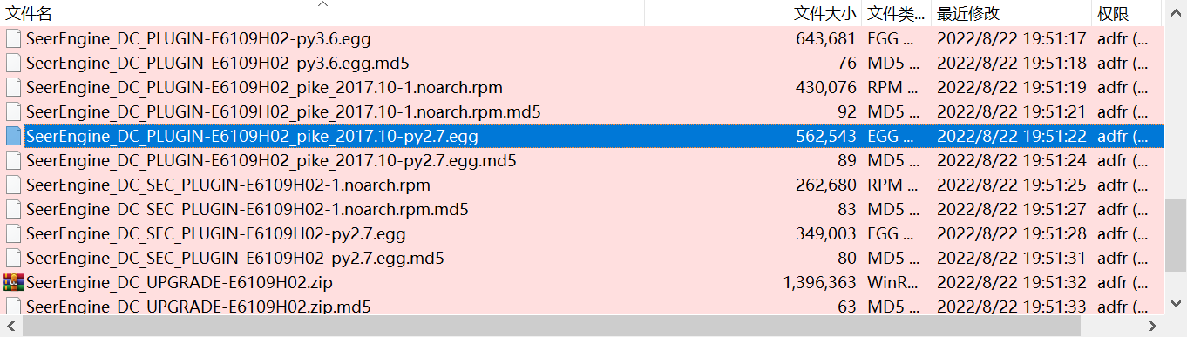Select the WinRAR icon of SeerEngine_DC_UPGRADE-E6109H02.zip
Image resolution: width=1187 pixels, height=337 pixels.
[x=13, y=282]
